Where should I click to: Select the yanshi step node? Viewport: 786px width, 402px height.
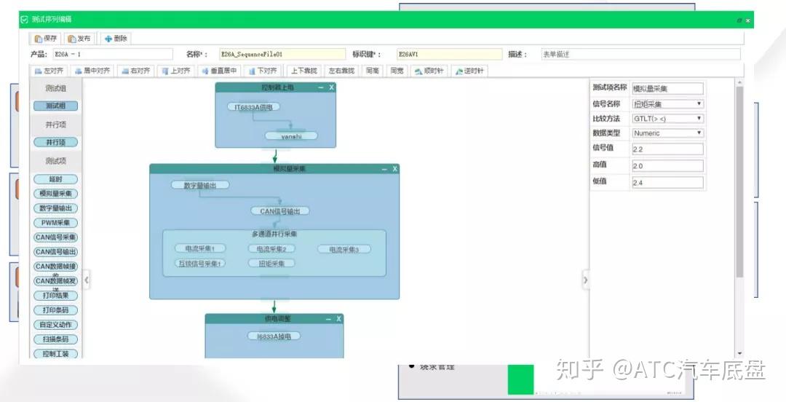(x=291, y=136)
